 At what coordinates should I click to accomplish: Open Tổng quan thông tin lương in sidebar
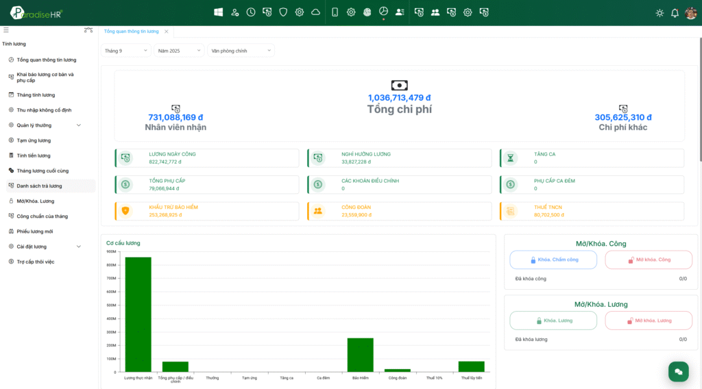coord(47,60)
